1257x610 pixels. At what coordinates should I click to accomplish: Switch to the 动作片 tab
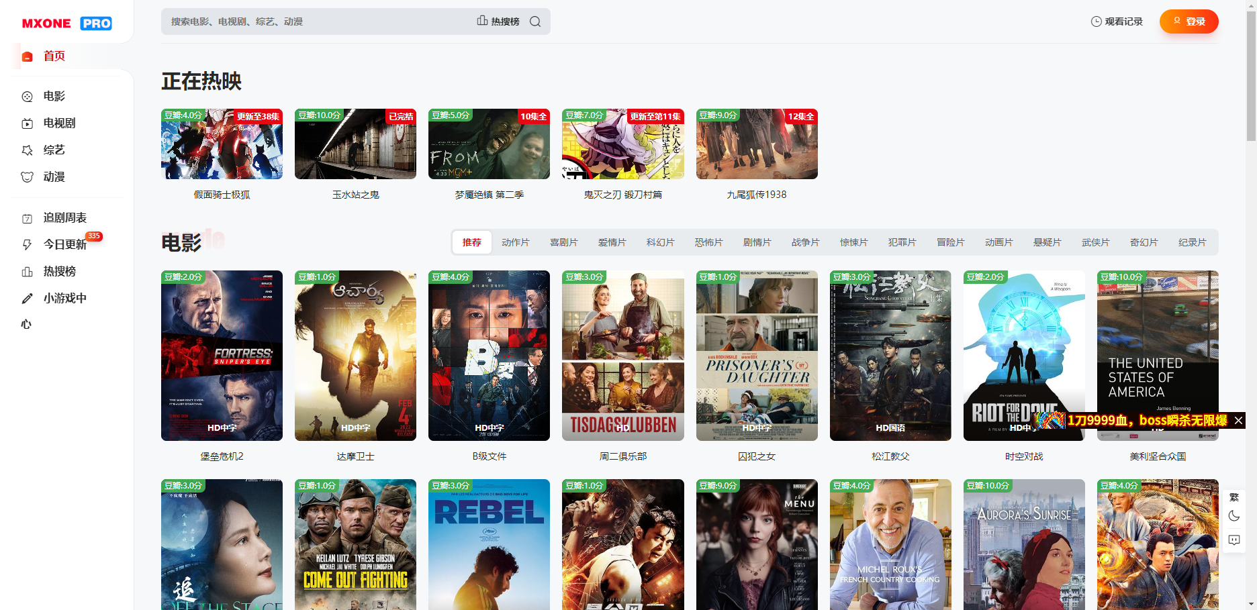tap(516, 242)
